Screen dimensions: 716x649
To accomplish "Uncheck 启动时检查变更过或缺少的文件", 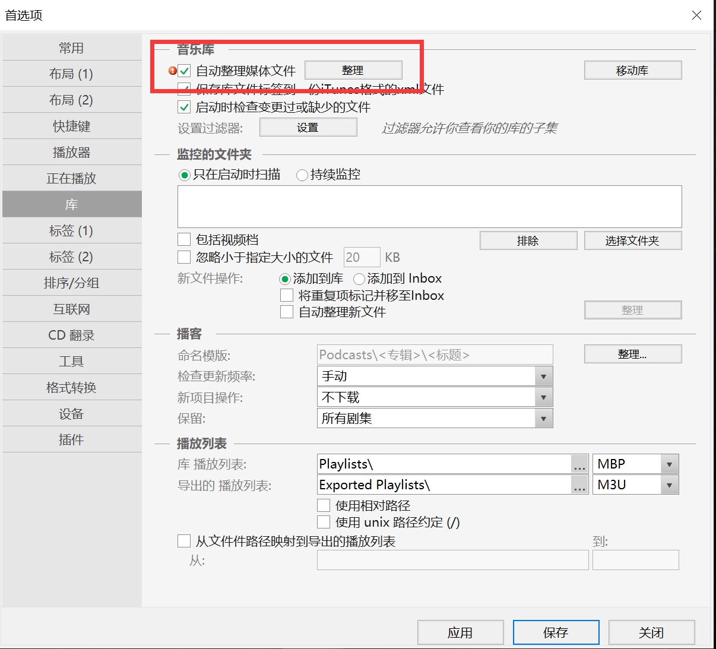I will click(185, 107).
